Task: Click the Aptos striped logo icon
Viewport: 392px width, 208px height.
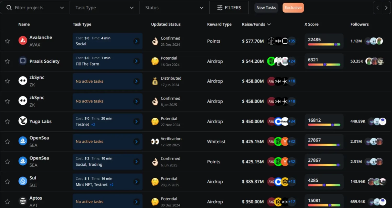Action: (x=23, y=201)
